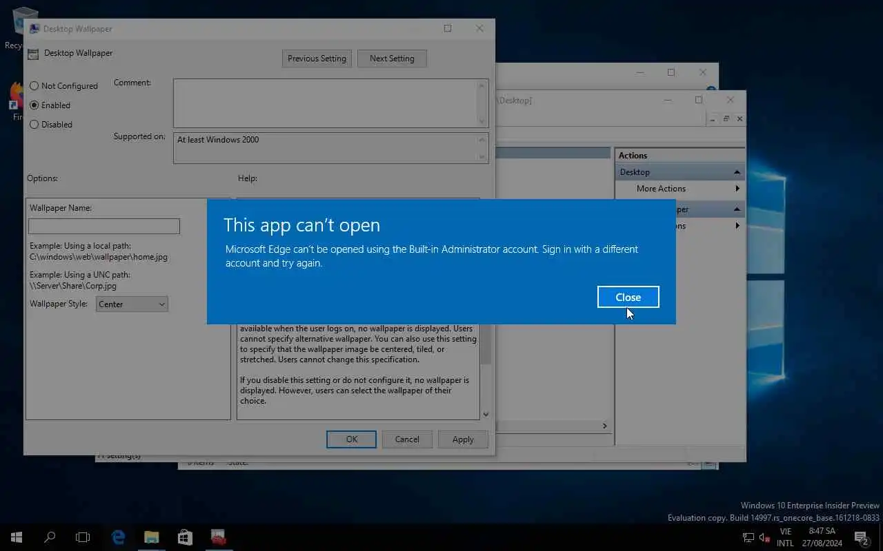Click the Desktop Wallpaper setting icon beside the name
This screenshot has width=883, height=551.
tap(32, 53)
